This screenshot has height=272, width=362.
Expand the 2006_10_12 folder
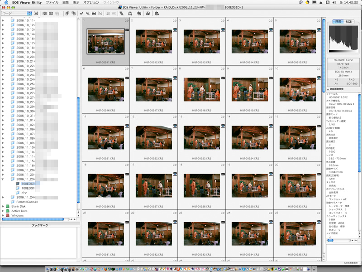coord(3,25)
